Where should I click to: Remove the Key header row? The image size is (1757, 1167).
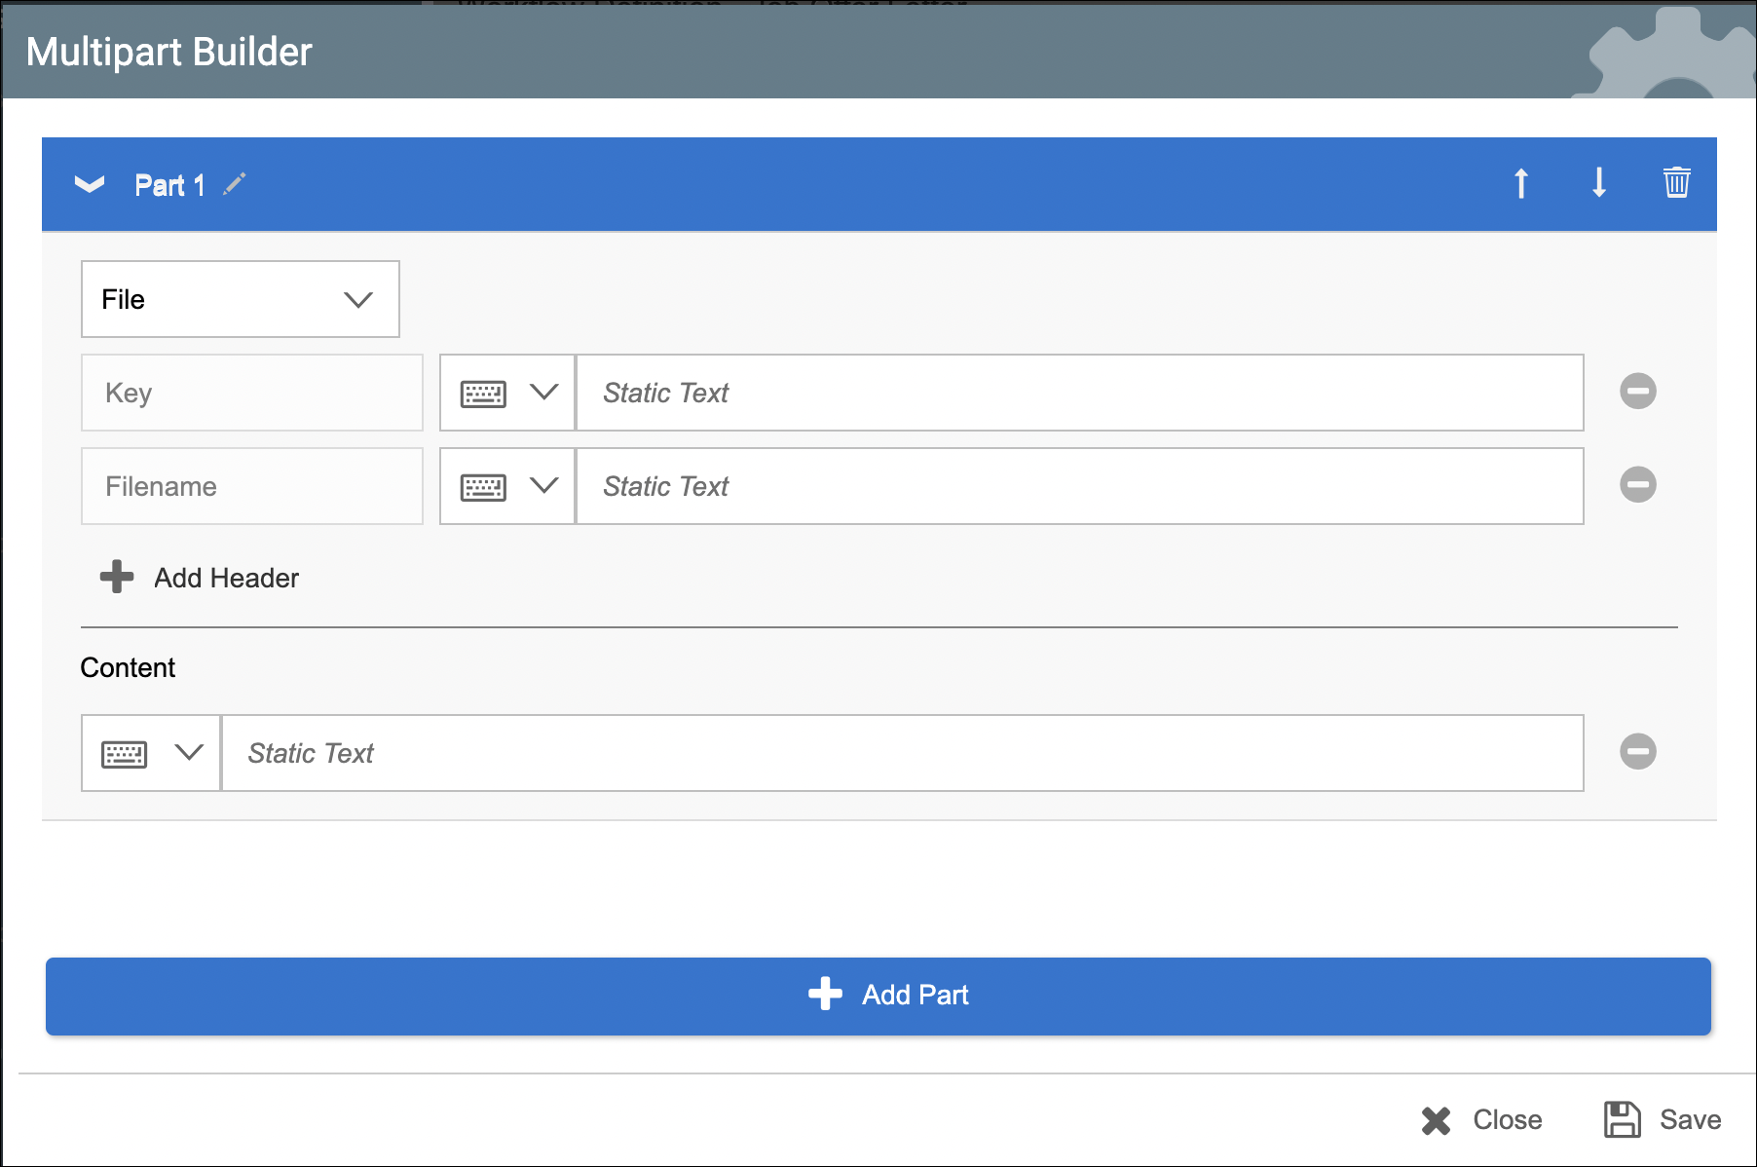click(x=1637, y=392)
